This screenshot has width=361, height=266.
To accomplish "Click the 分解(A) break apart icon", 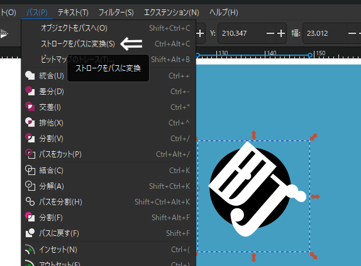I will coord(30,186).
